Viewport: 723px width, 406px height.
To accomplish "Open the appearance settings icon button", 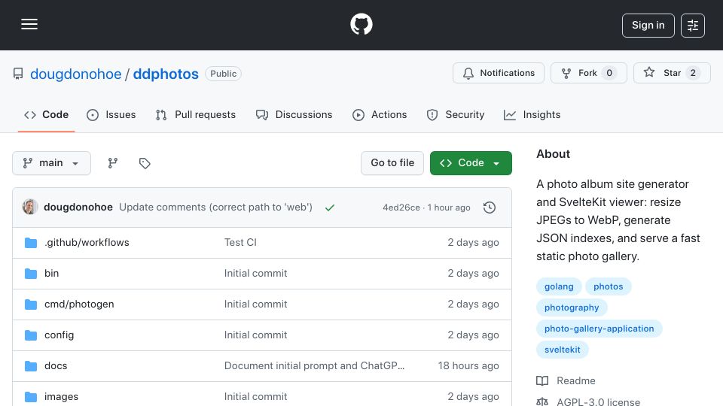I will pyautogui.click(x=693, y=26).
